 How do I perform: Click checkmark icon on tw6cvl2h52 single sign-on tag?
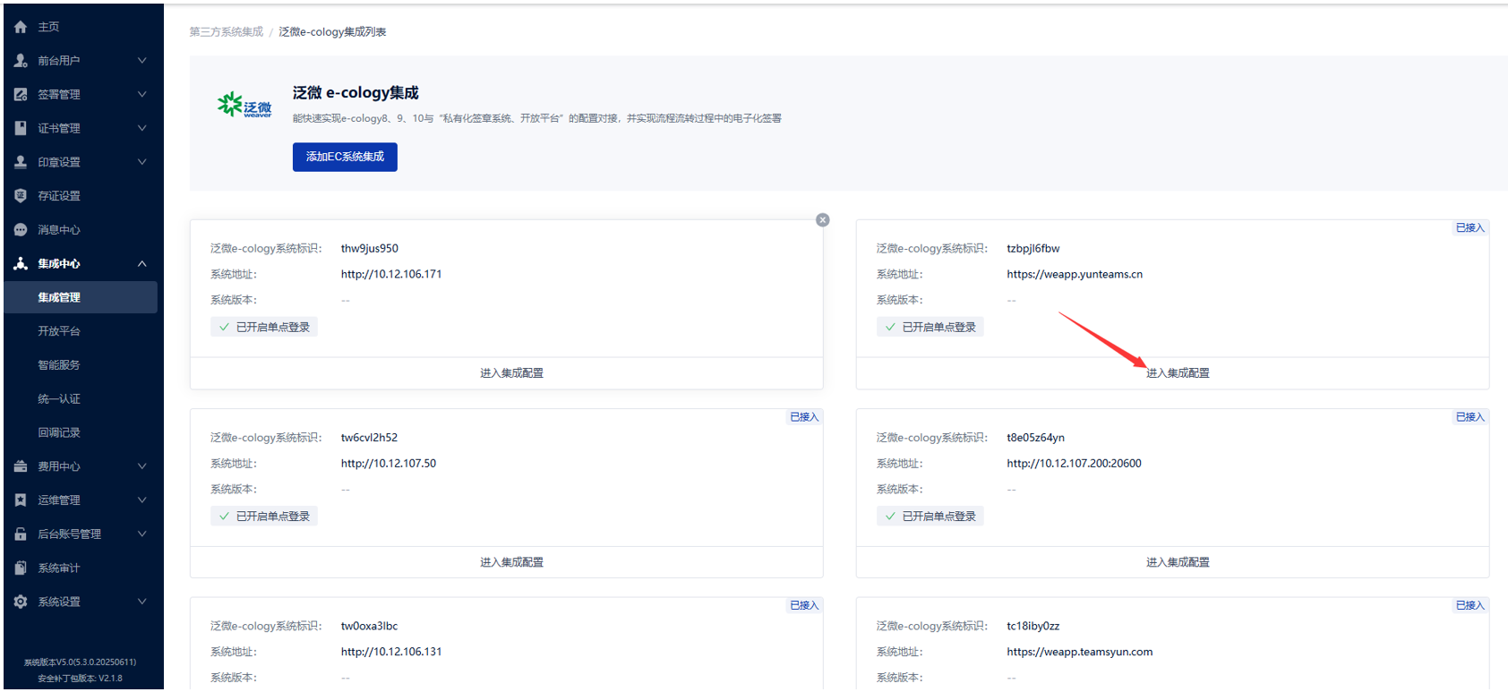click(x=224, y=517)
